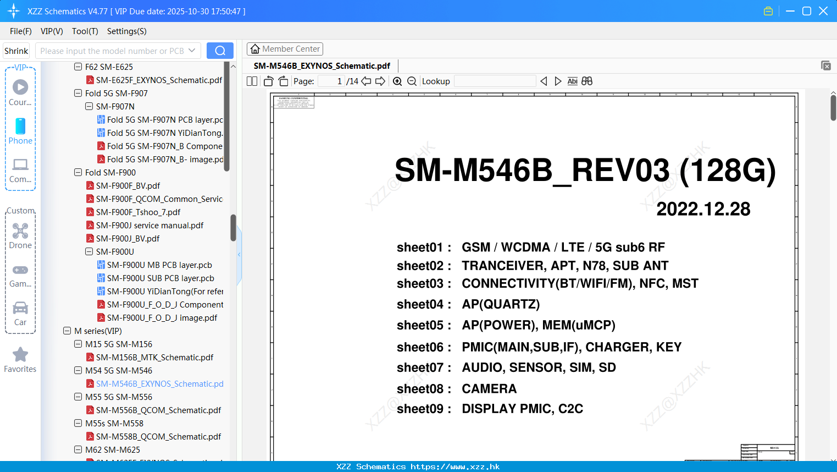Collapse the M55s SM-M558 node
Viewport: 837px width, 472px height.
tap(78, 423)
